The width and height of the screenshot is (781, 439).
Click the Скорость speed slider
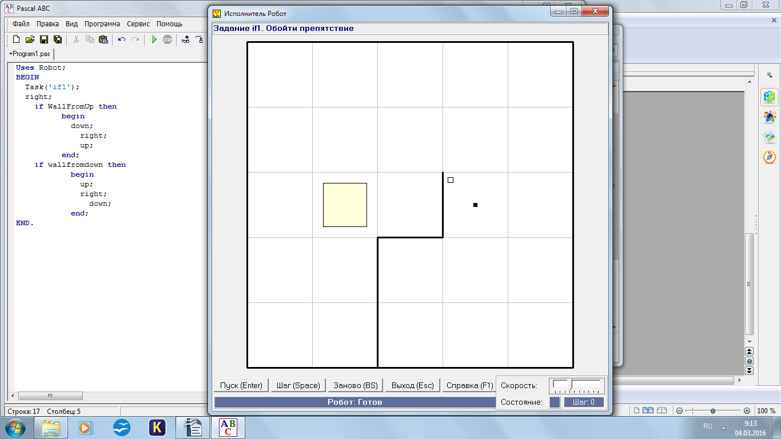tap(576, 385)
